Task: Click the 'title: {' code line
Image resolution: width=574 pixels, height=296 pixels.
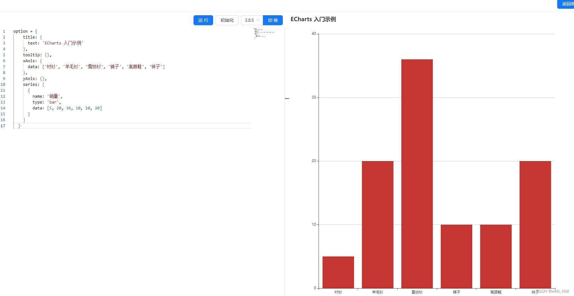Action: point(32,37)
